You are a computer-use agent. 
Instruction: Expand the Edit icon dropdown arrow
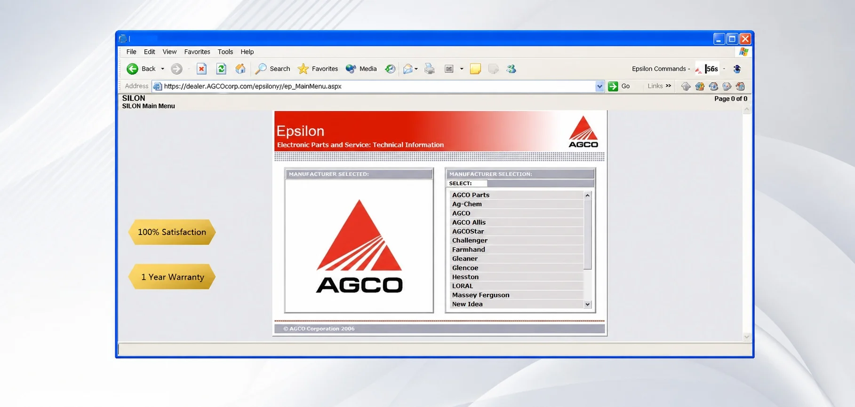[462, 69]
